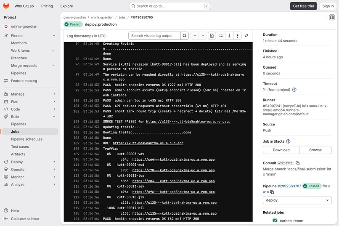Collapse the Build section chevron
This screenshot has height=226, width=339.
(x=54, y=117)
